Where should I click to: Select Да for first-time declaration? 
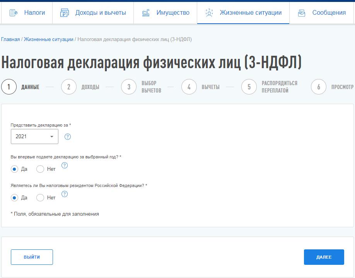click(15, 169)
